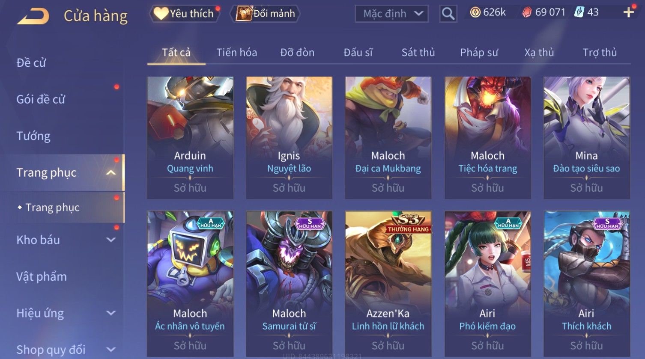This screenshot has height=359, width=645.
Task: Select Airi Thích khách skin card
Action: (x=586, y=284)
